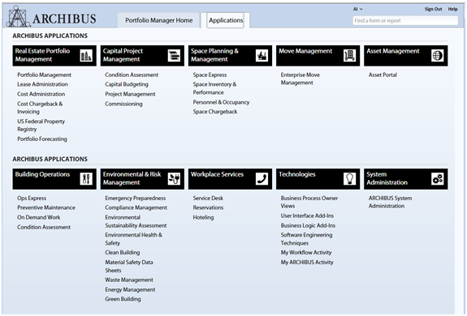The width and height of the screenshot is (467, 316).
Task: Click the Move Management cart icon
Action: [350, 56]
